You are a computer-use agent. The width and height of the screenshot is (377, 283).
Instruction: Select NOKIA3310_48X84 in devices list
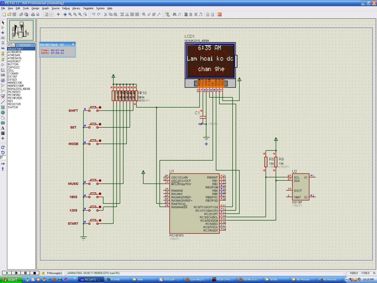tap(19, 89)
